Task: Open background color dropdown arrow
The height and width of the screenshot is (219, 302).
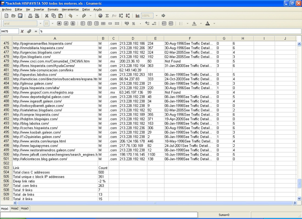Action: (201, 24)
